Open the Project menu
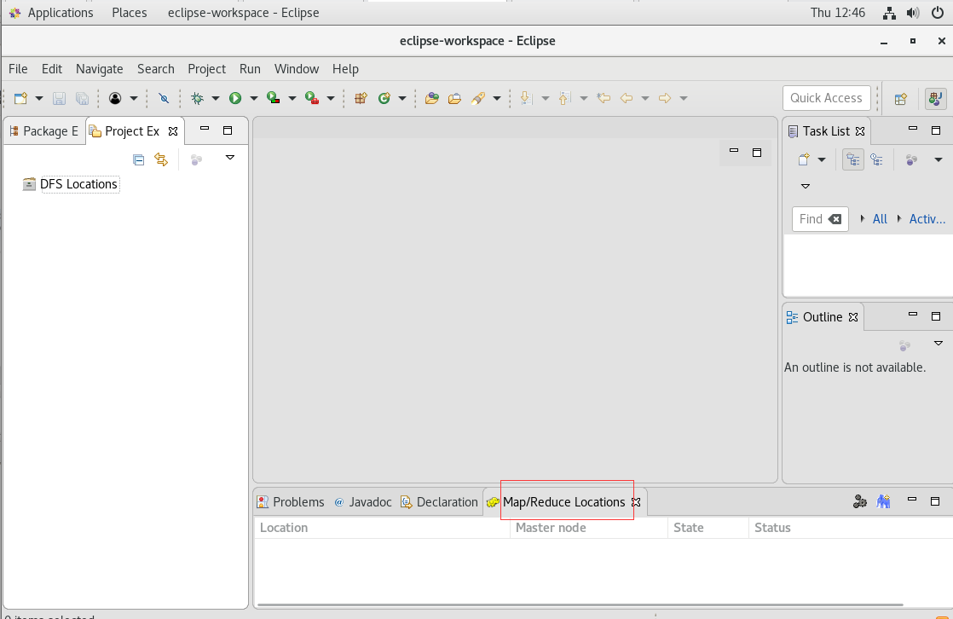This screenshot has height=619, width=953. pos(206,69)
